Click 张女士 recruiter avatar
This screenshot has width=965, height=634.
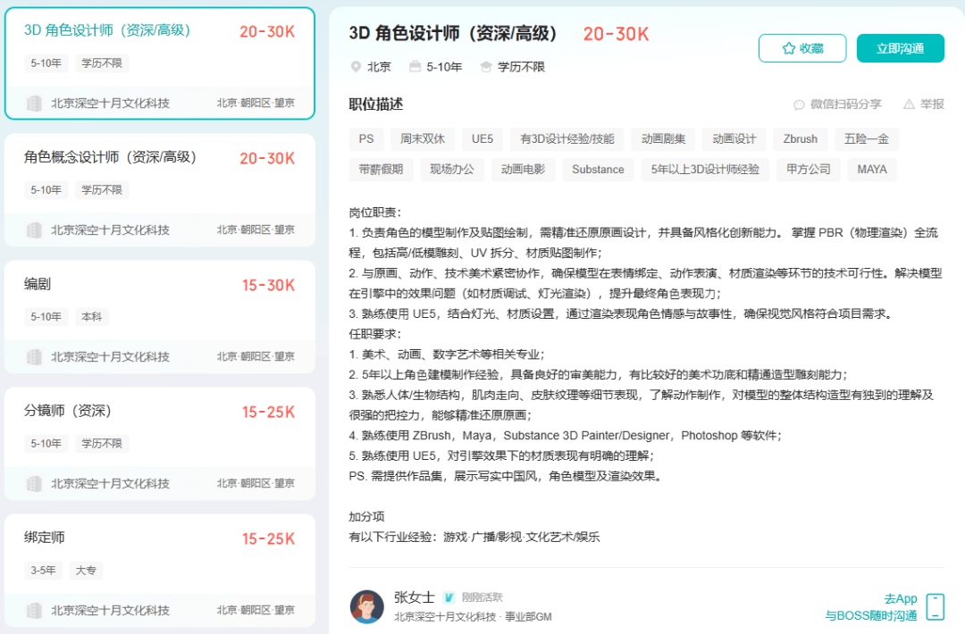(367, 606)
